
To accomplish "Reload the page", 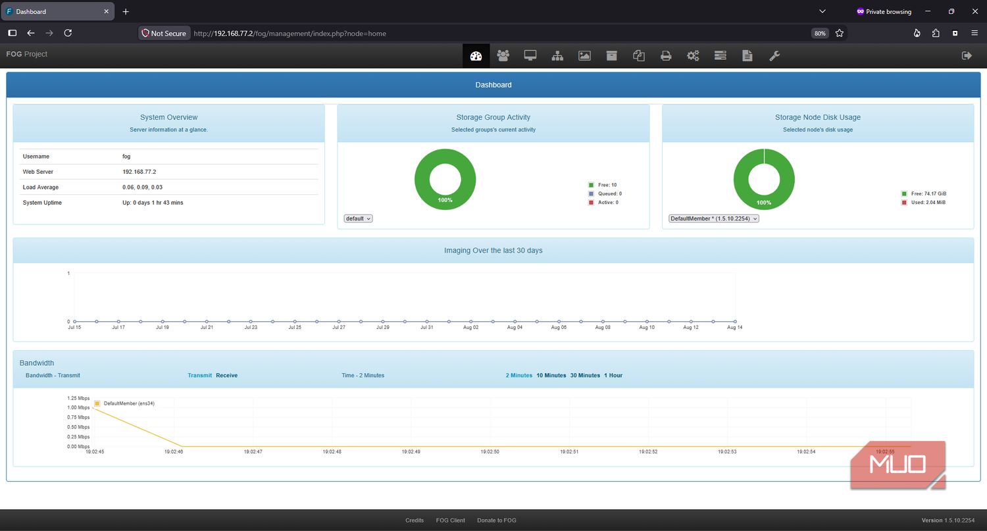I will point(68,33).
